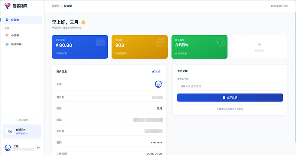Open the 小红书 sidebar item

click(x=22, y=35)
